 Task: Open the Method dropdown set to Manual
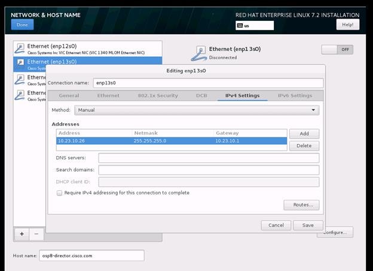197,110
